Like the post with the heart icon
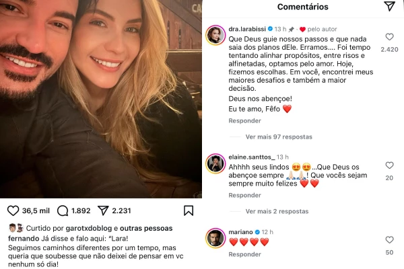 pos(13,210)
